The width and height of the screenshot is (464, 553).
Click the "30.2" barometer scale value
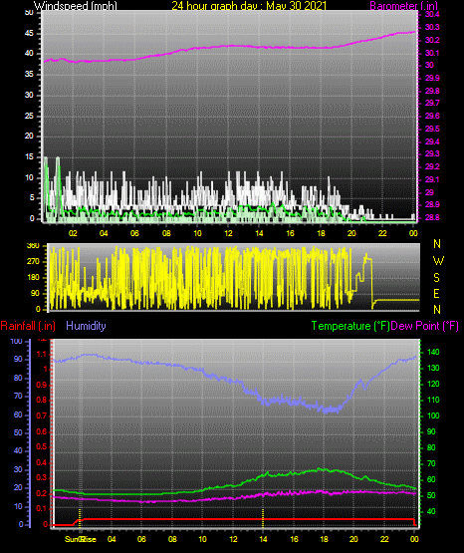click(x=432, y=40)
